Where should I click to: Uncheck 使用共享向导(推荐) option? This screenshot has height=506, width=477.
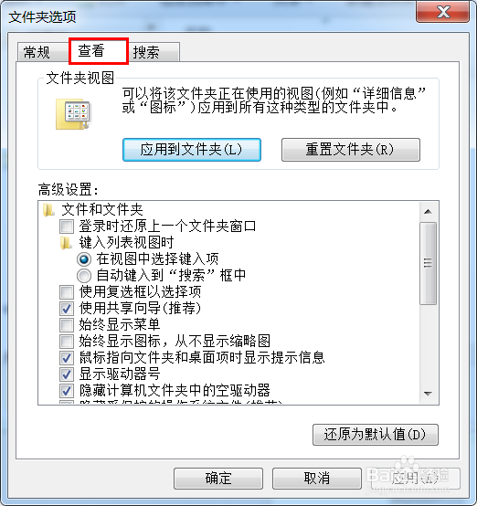click(x=67, y=309)
